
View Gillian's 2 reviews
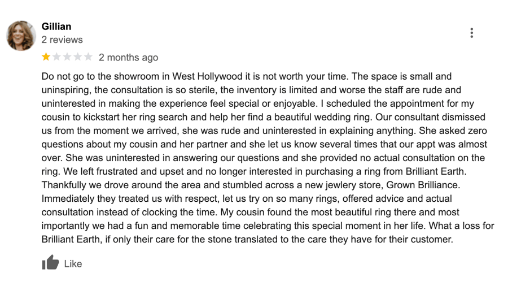point(62,40)
